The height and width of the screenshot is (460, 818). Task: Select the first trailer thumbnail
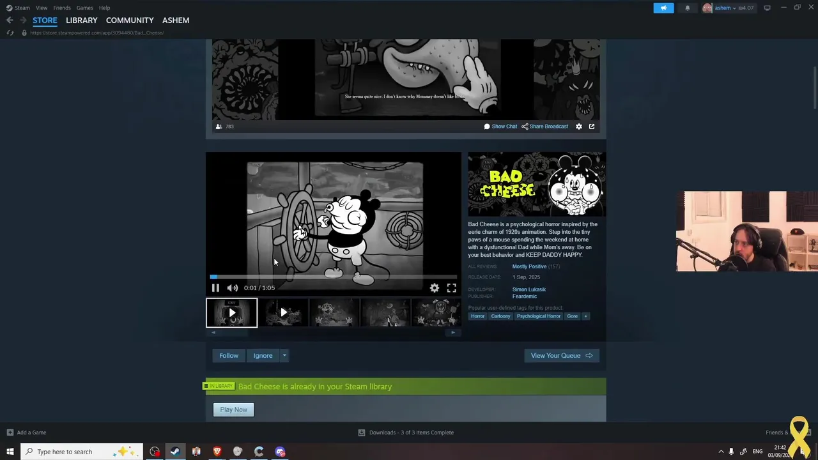click(231, 313)
